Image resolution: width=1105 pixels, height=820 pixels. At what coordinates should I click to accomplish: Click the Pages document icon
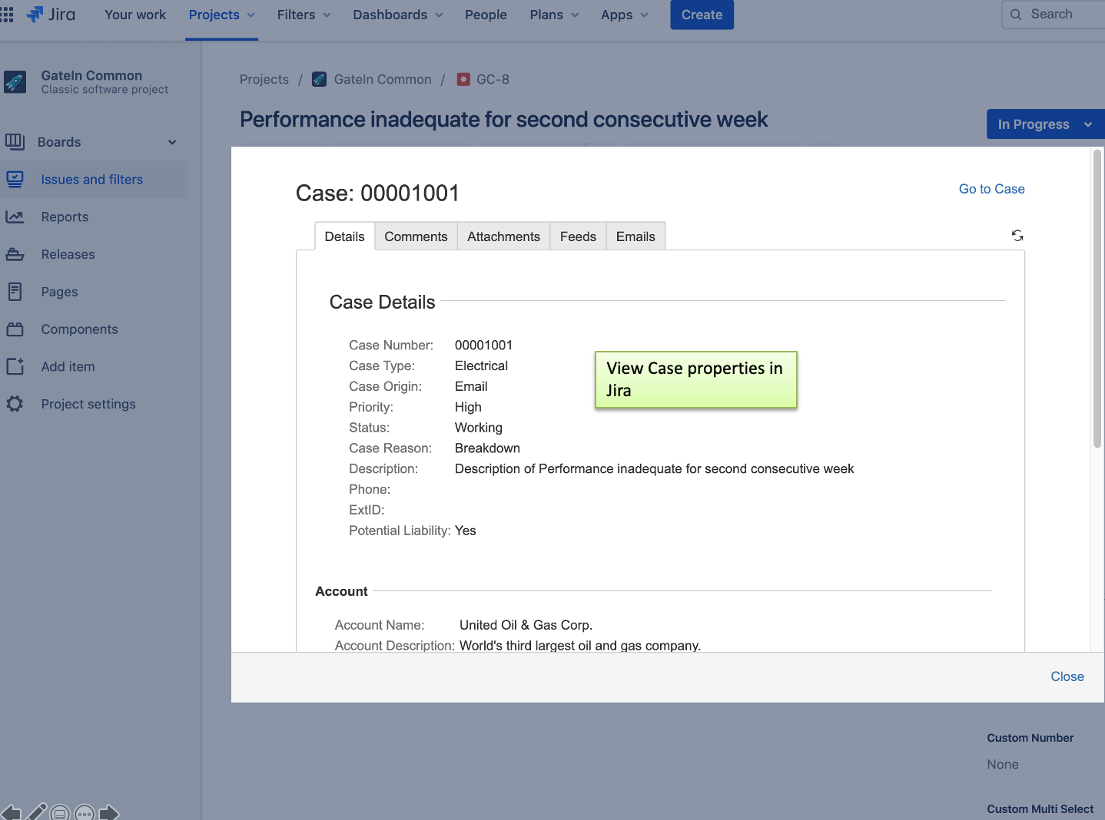[15, 292]
